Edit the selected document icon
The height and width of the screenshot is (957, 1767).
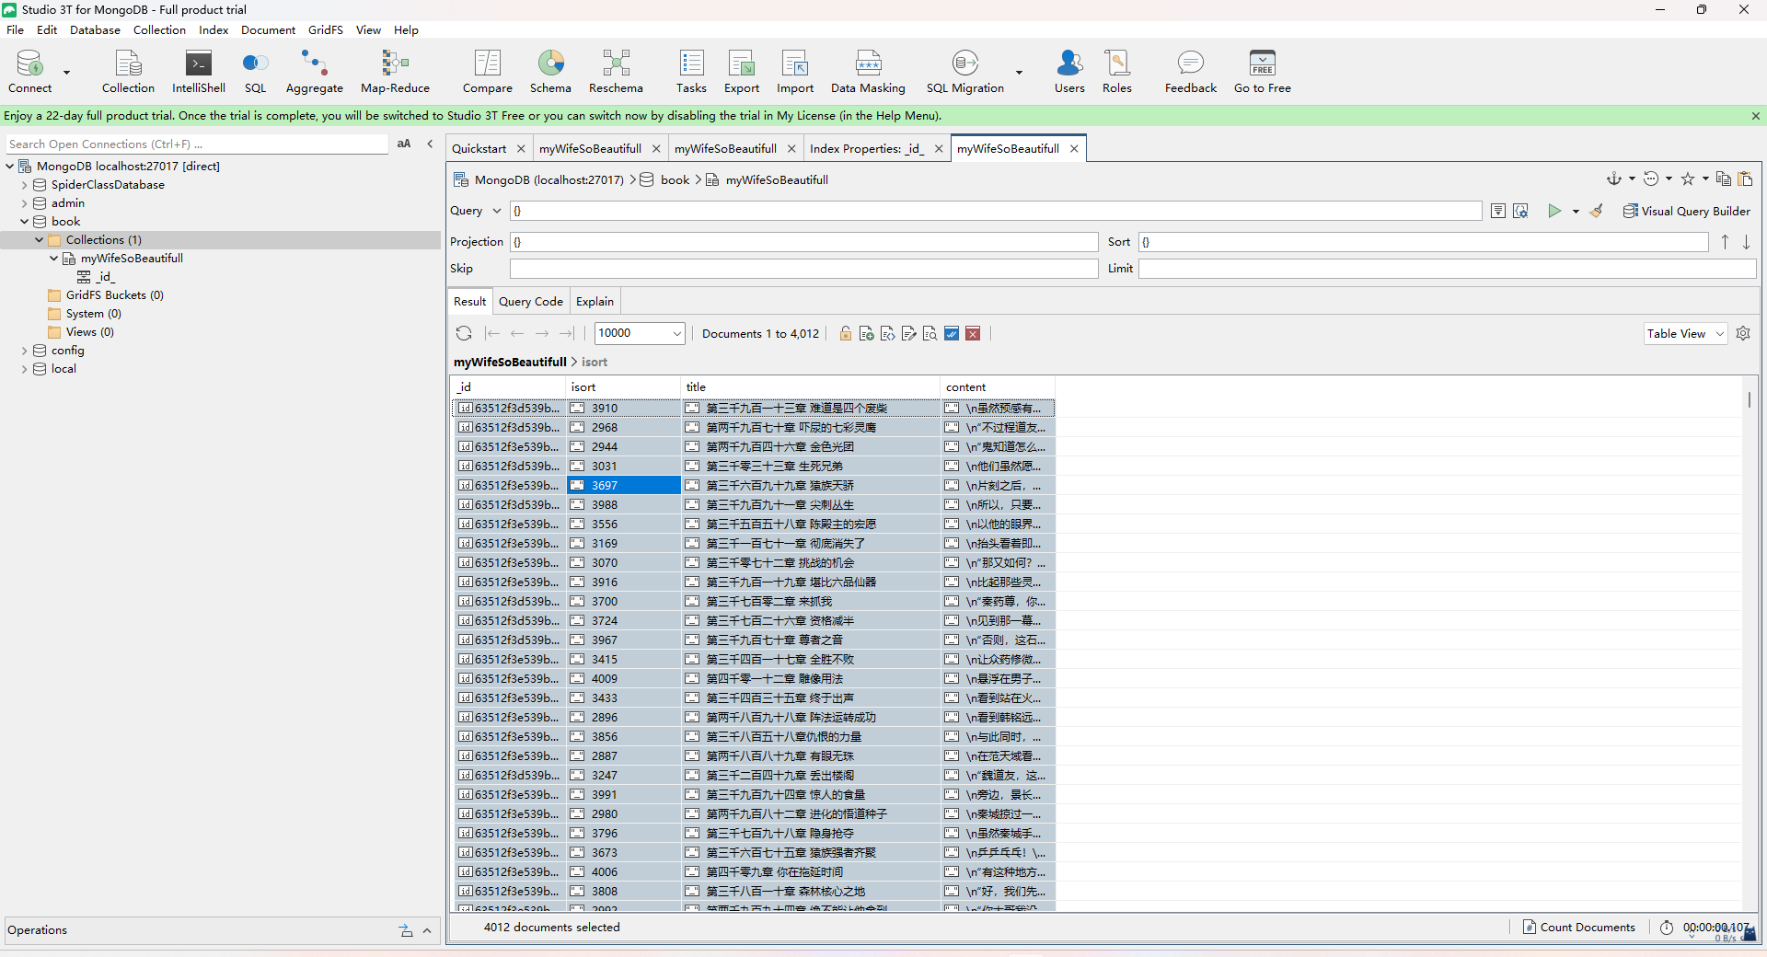click(908, 333)
